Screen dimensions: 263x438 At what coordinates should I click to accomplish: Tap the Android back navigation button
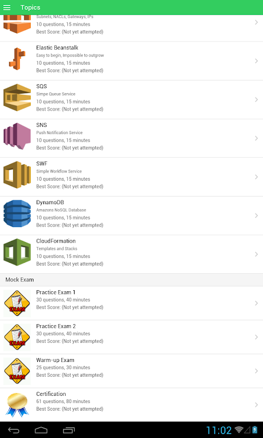[14, 430]
